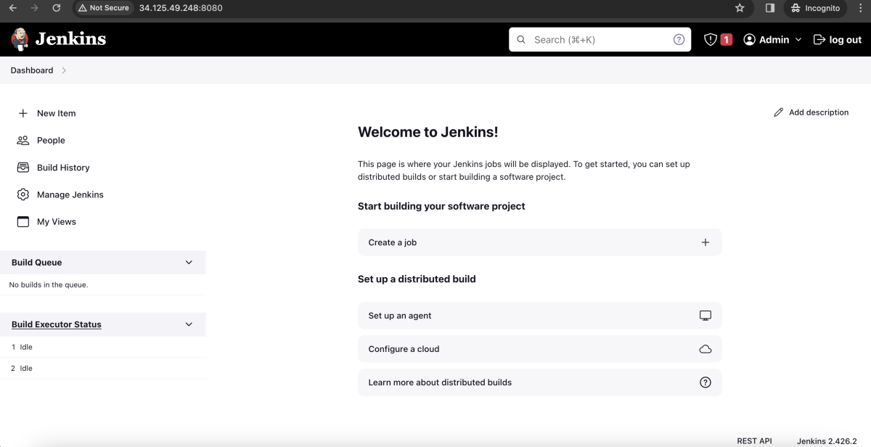Open New Item in the sidebar
The image size is (871, 447).
click(x=57, y=113)
